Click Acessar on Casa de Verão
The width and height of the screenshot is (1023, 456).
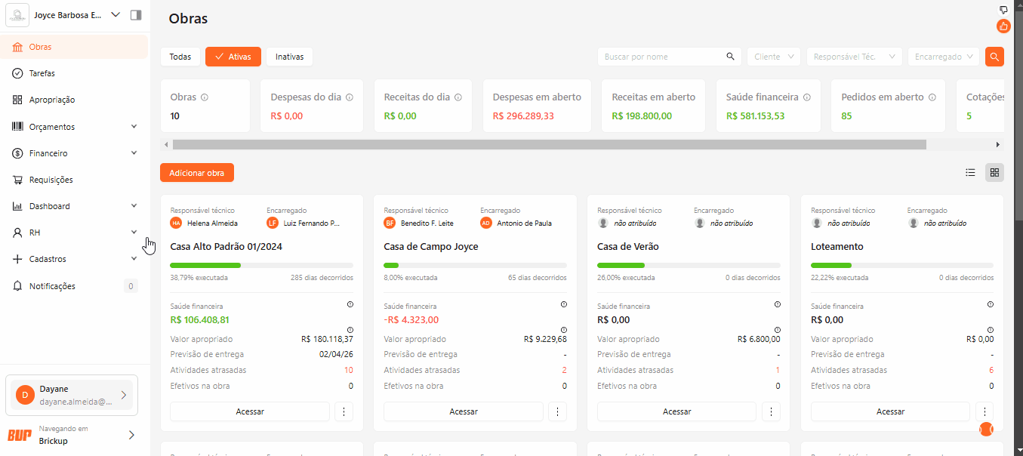click(x=677, y=411)
